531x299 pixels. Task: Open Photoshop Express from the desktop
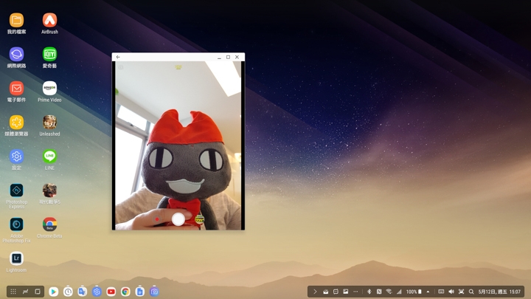coord(16,190)
